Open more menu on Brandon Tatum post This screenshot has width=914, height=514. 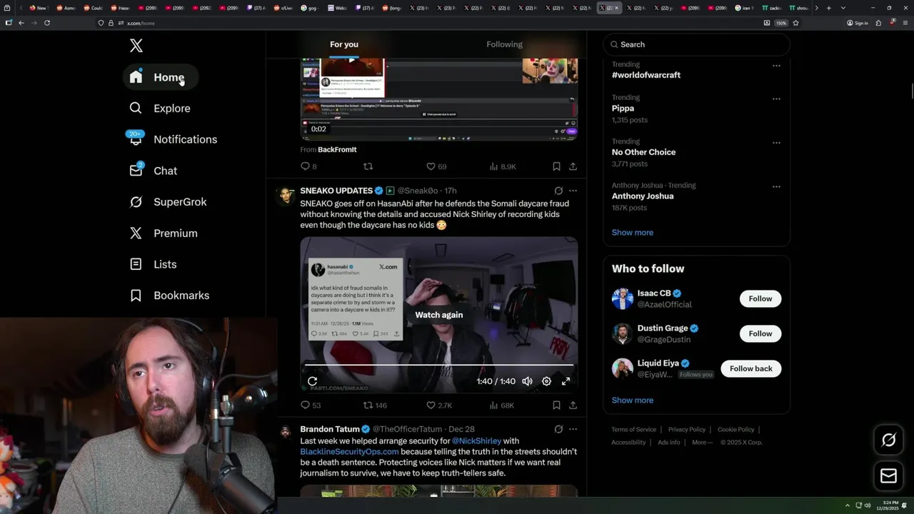573,429
